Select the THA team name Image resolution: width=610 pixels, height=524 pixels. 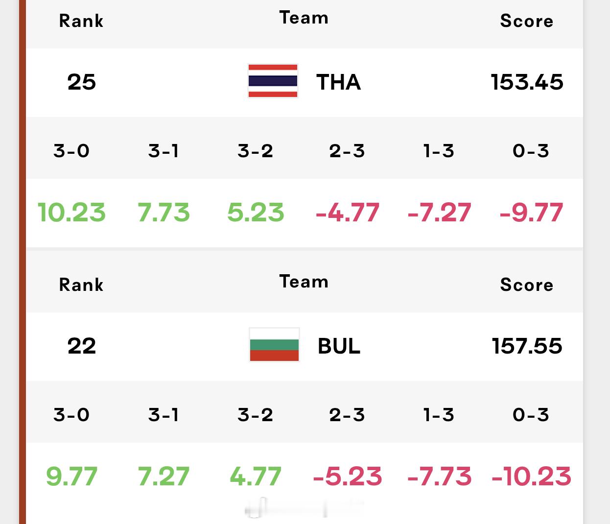(x=338, y=82)
